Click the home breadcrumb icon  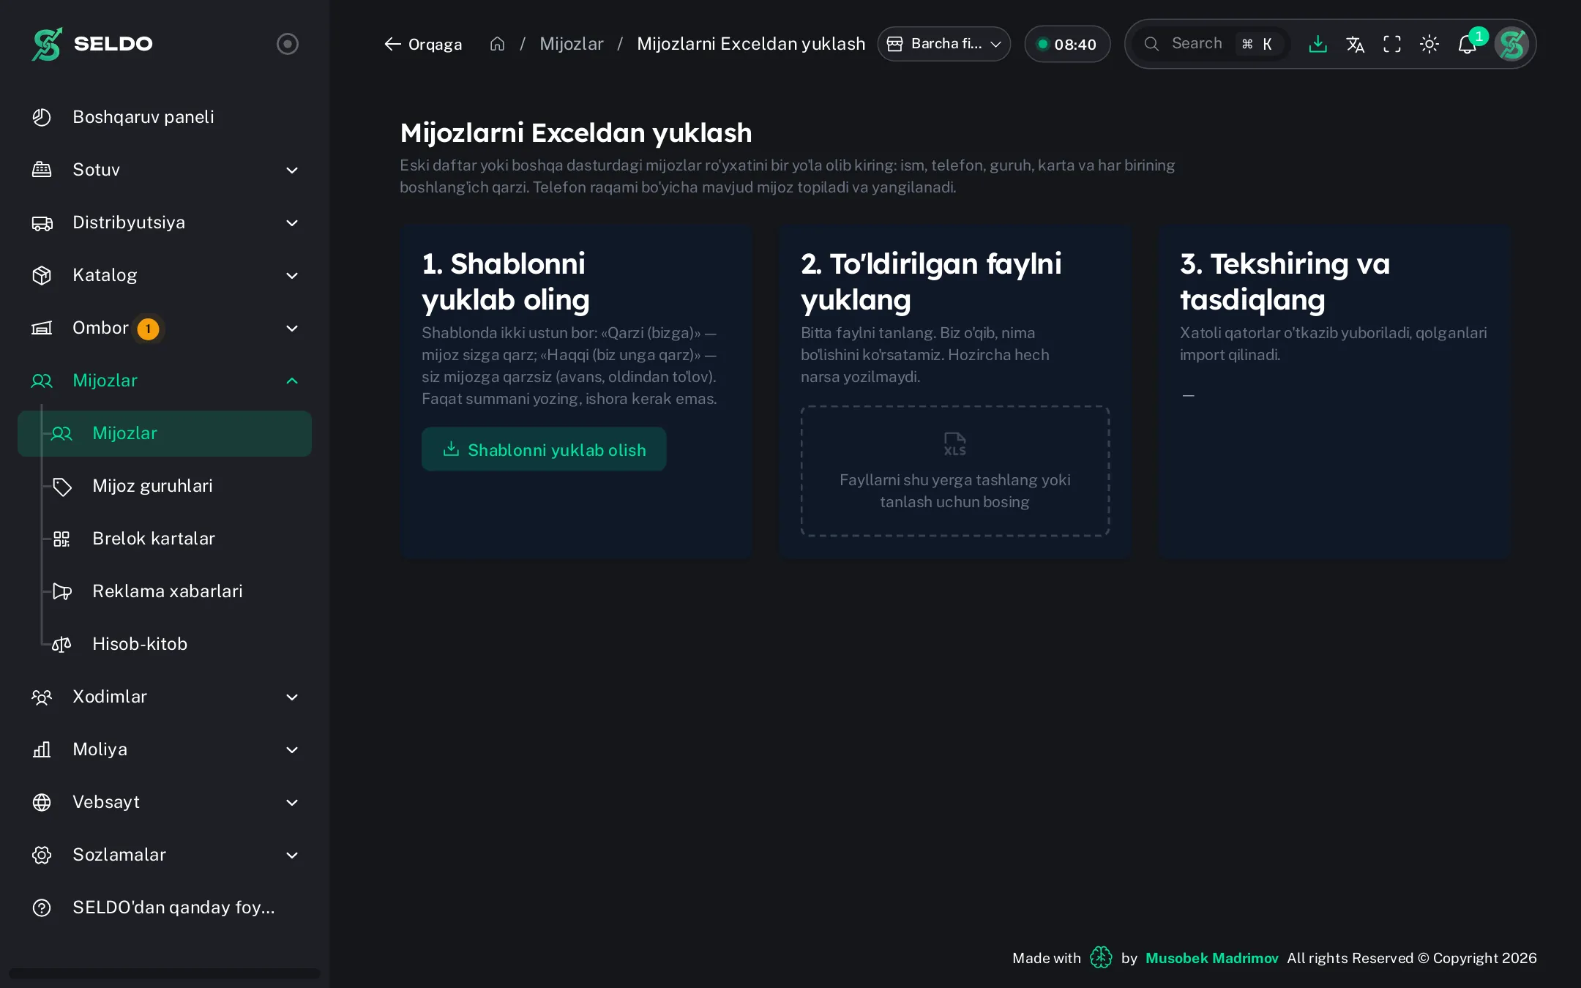497,44
